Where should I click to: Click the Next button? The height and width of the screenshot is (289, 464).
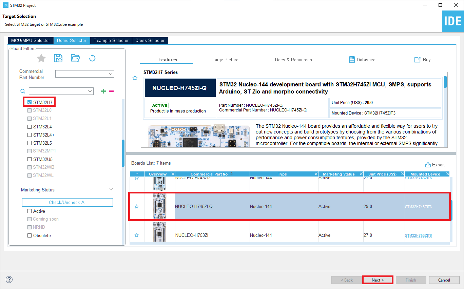pyautogui.click(x=378, y=280)
